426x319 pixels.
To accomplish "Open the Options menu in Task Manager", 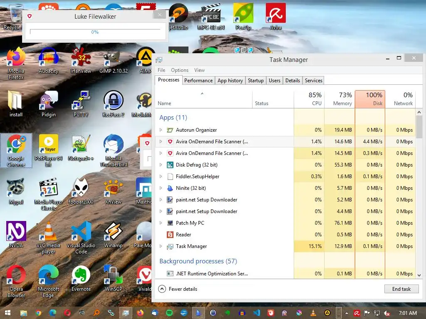I will click(x=180, y=70).
